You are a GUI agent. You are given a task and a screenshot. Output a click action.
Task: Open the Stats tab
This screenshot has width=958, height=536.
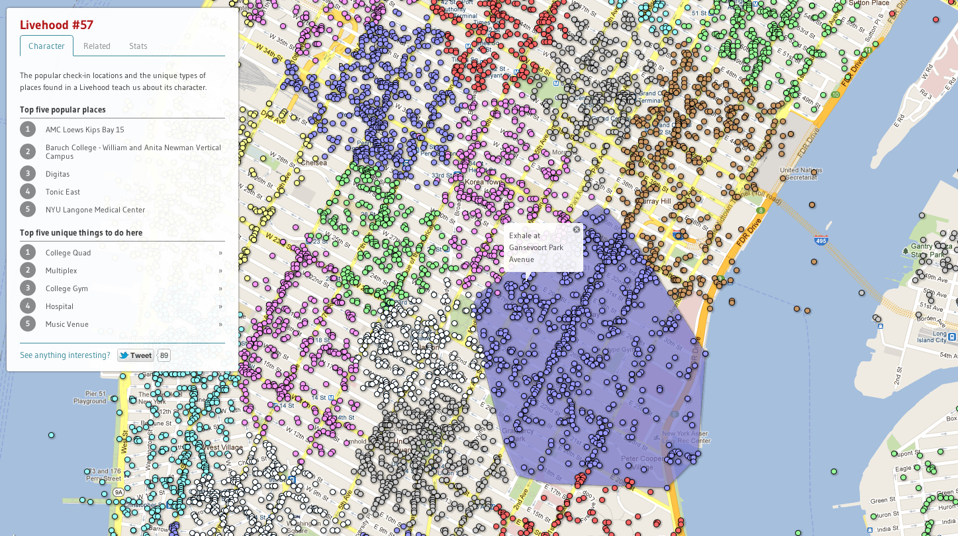(x=138, y=46)
